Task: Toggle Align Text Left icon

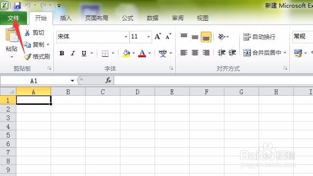Action: click(x=184, y=53)
